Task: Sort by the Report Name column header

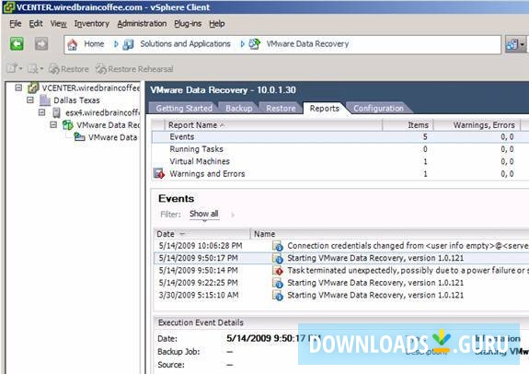Action: (x=273, y=125)
